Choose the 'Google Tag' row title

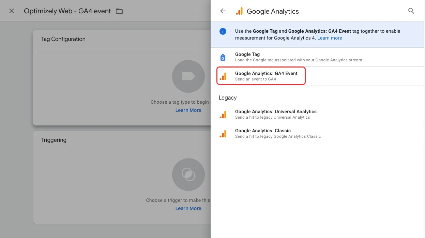tap(247, 54)
